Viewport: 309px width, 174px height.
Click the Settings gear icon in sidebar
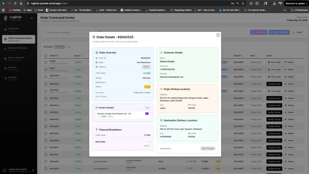pos(5,78)
